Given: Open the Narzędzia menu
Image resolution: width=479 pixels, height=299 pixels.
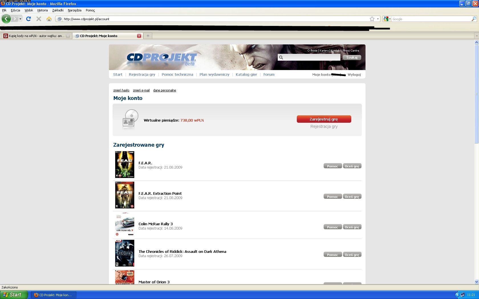Looking at the screenshot, I should tap(75, 10).
